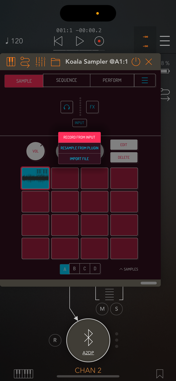176x381 pixels.
Task: Open the MIDI routing icon in plugin header
Action: tap(25, 62)
